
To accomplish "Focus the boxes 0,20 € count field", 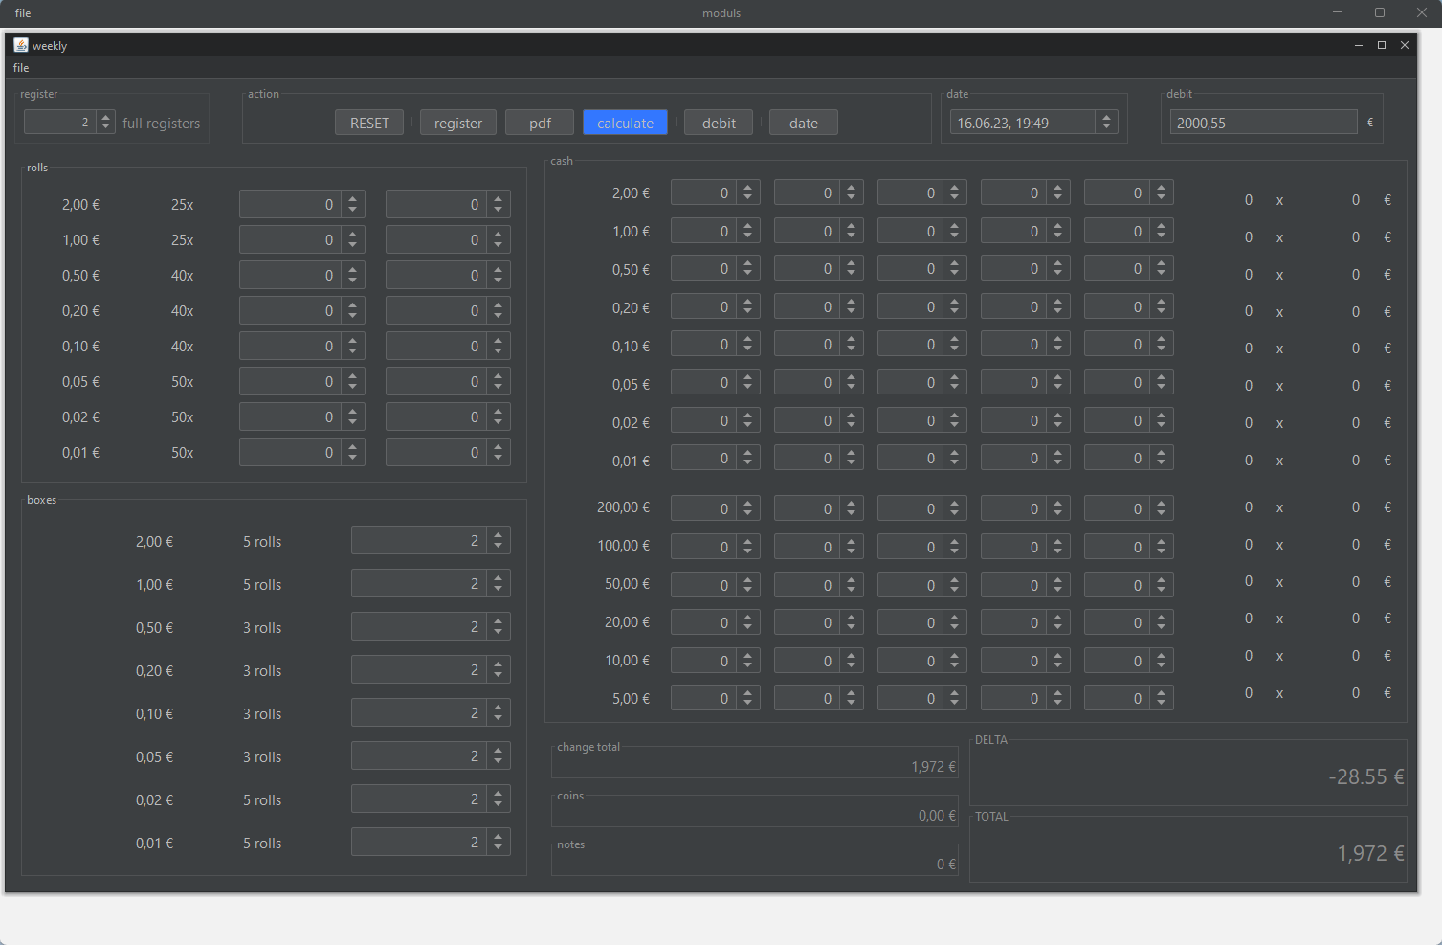I will click(x=418, y=670).
